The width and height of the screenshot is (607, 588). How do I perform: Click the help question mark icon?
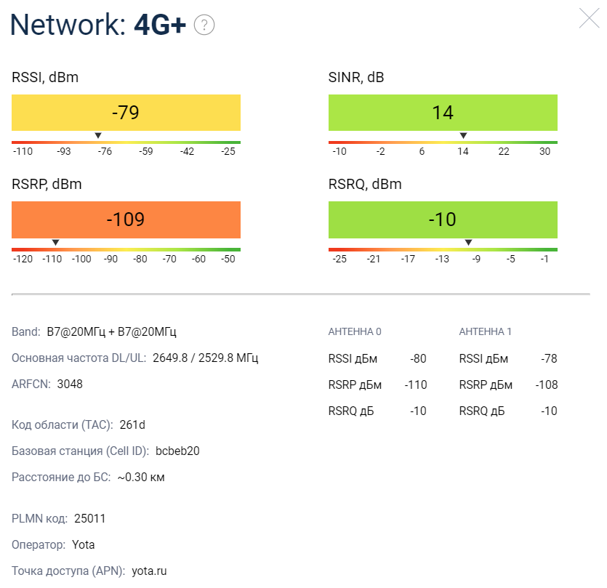tap(205, 25)
